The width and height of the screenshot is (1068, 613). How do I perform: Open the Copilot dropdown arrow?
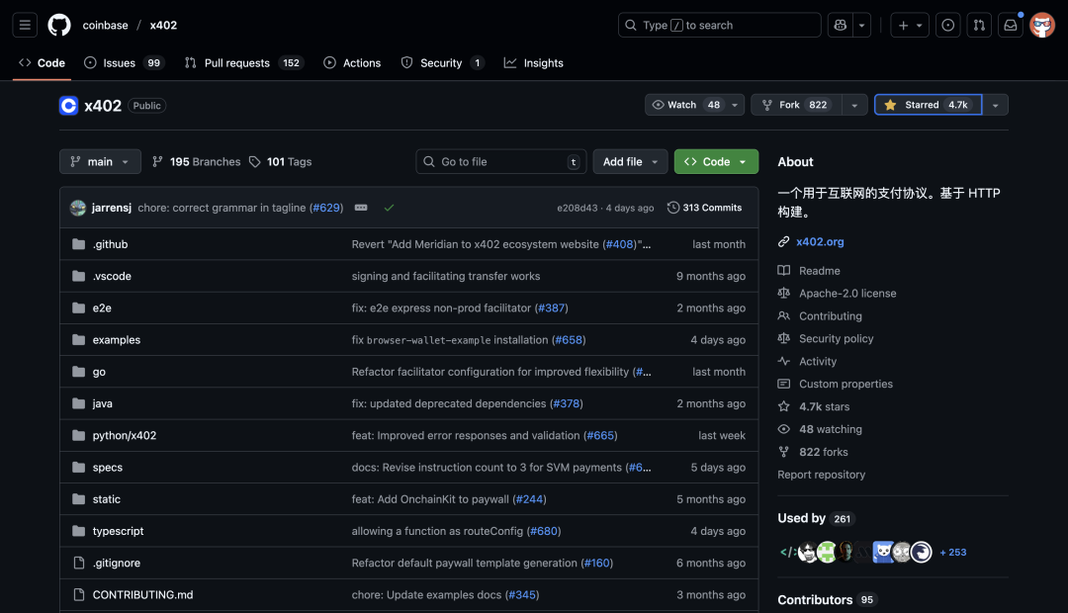tap(861, 25)
